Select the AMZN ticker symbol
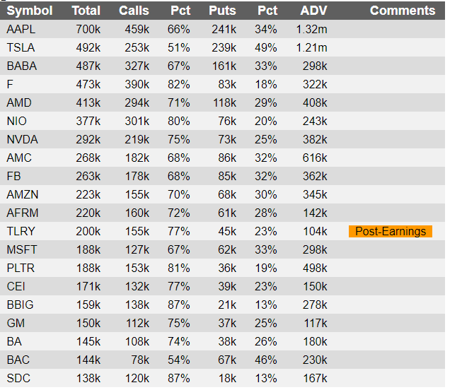The width and height of the screenshot is (462, 390). pos(23,194)
